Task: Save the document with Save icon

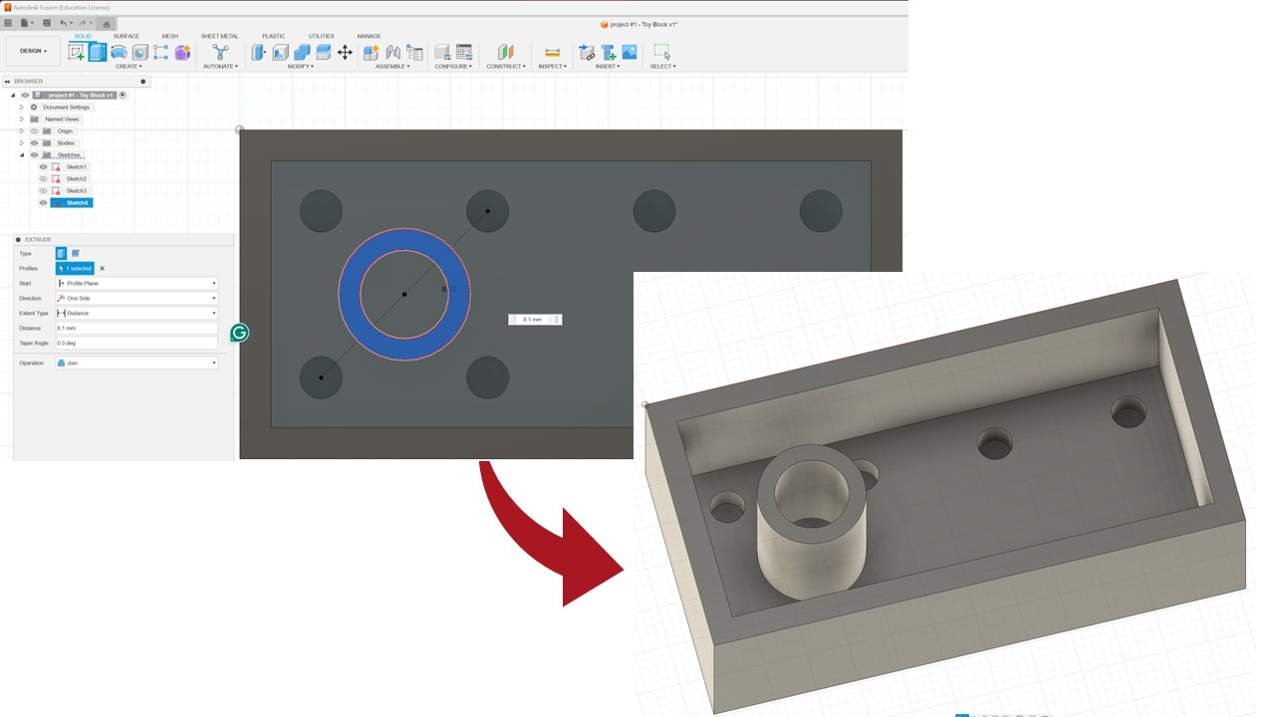Action: point(46,23)
